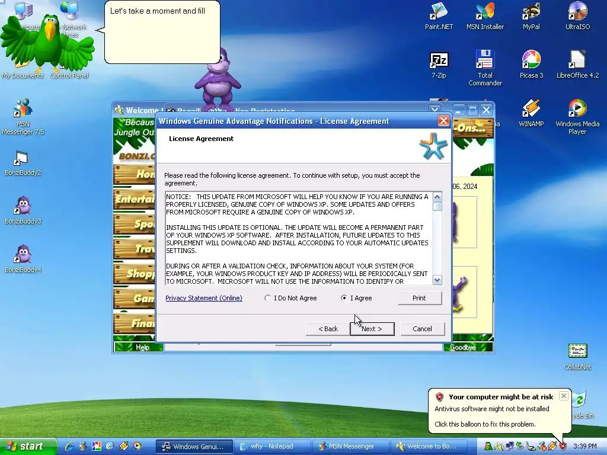Launch the WINAMP desktop shortcut
The height and width of the screenshot is (455, 607).
[x=531, y=113]
